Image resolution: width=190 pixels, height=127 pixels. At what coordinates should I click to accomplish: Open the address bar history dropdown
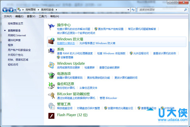[x=128, y=10]
